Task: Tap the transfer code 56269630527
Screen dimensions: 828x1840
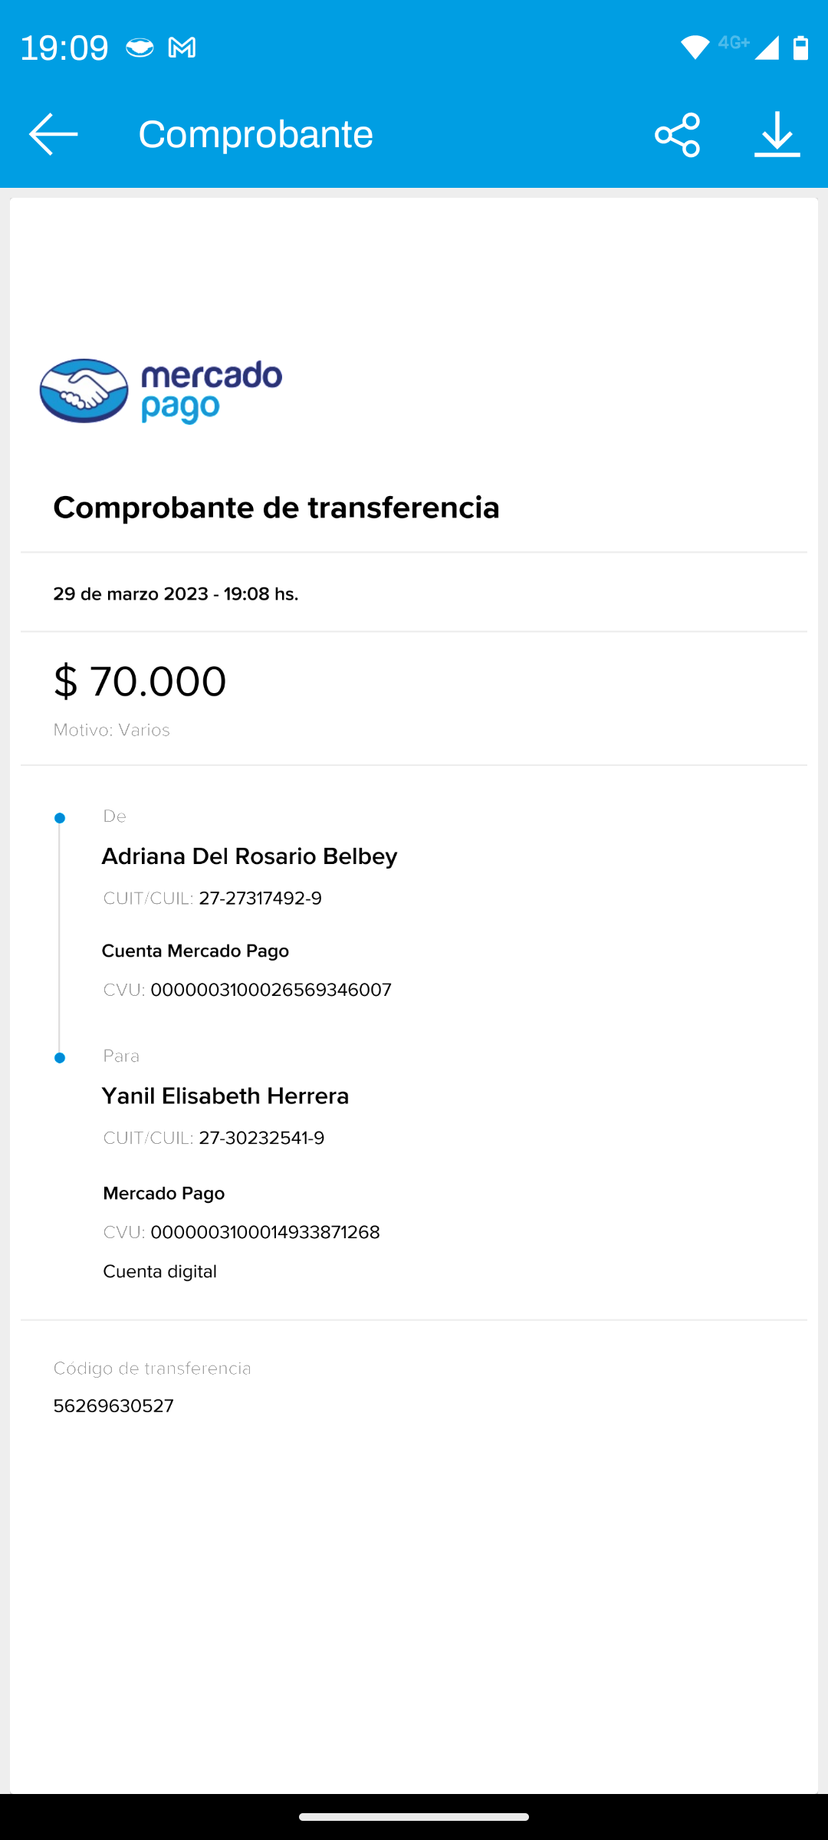Action: tap(113, 1406)
